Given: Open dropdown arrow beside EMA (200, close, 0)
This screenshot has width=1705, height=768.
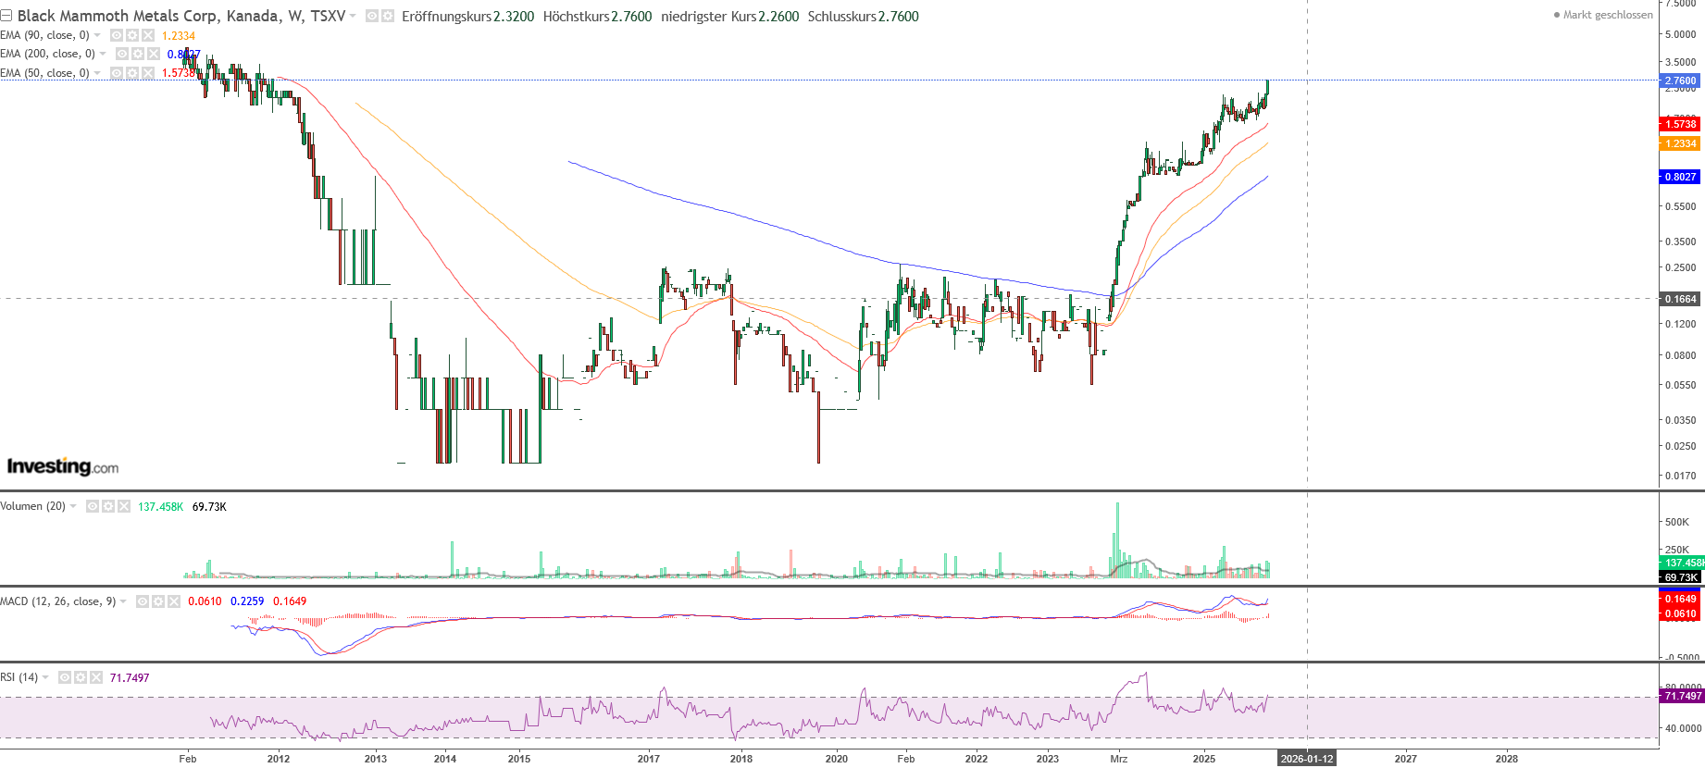Looking at the screenshot, I should coord(103,54).
